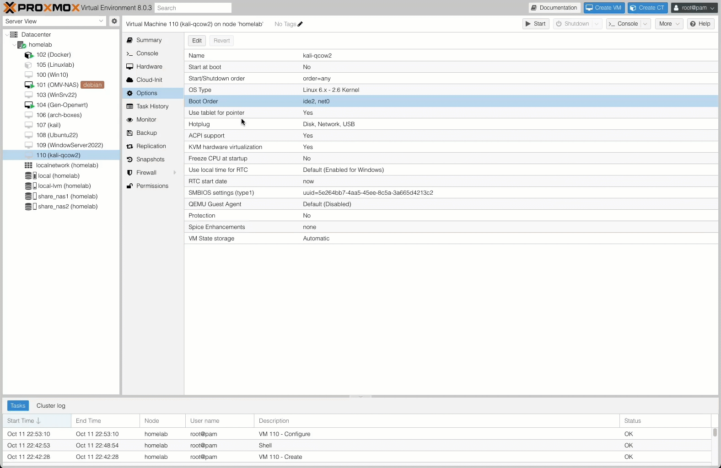This screenshot has height=468, width=721.
Task: Click the localnetwork (homelab) SDN icon
Action: point(28,165)
